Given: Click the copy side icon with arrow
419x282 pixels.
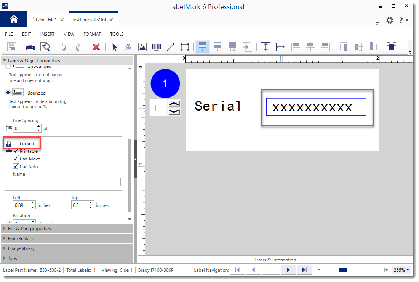Looking at the screenshot, I should 247,47.
